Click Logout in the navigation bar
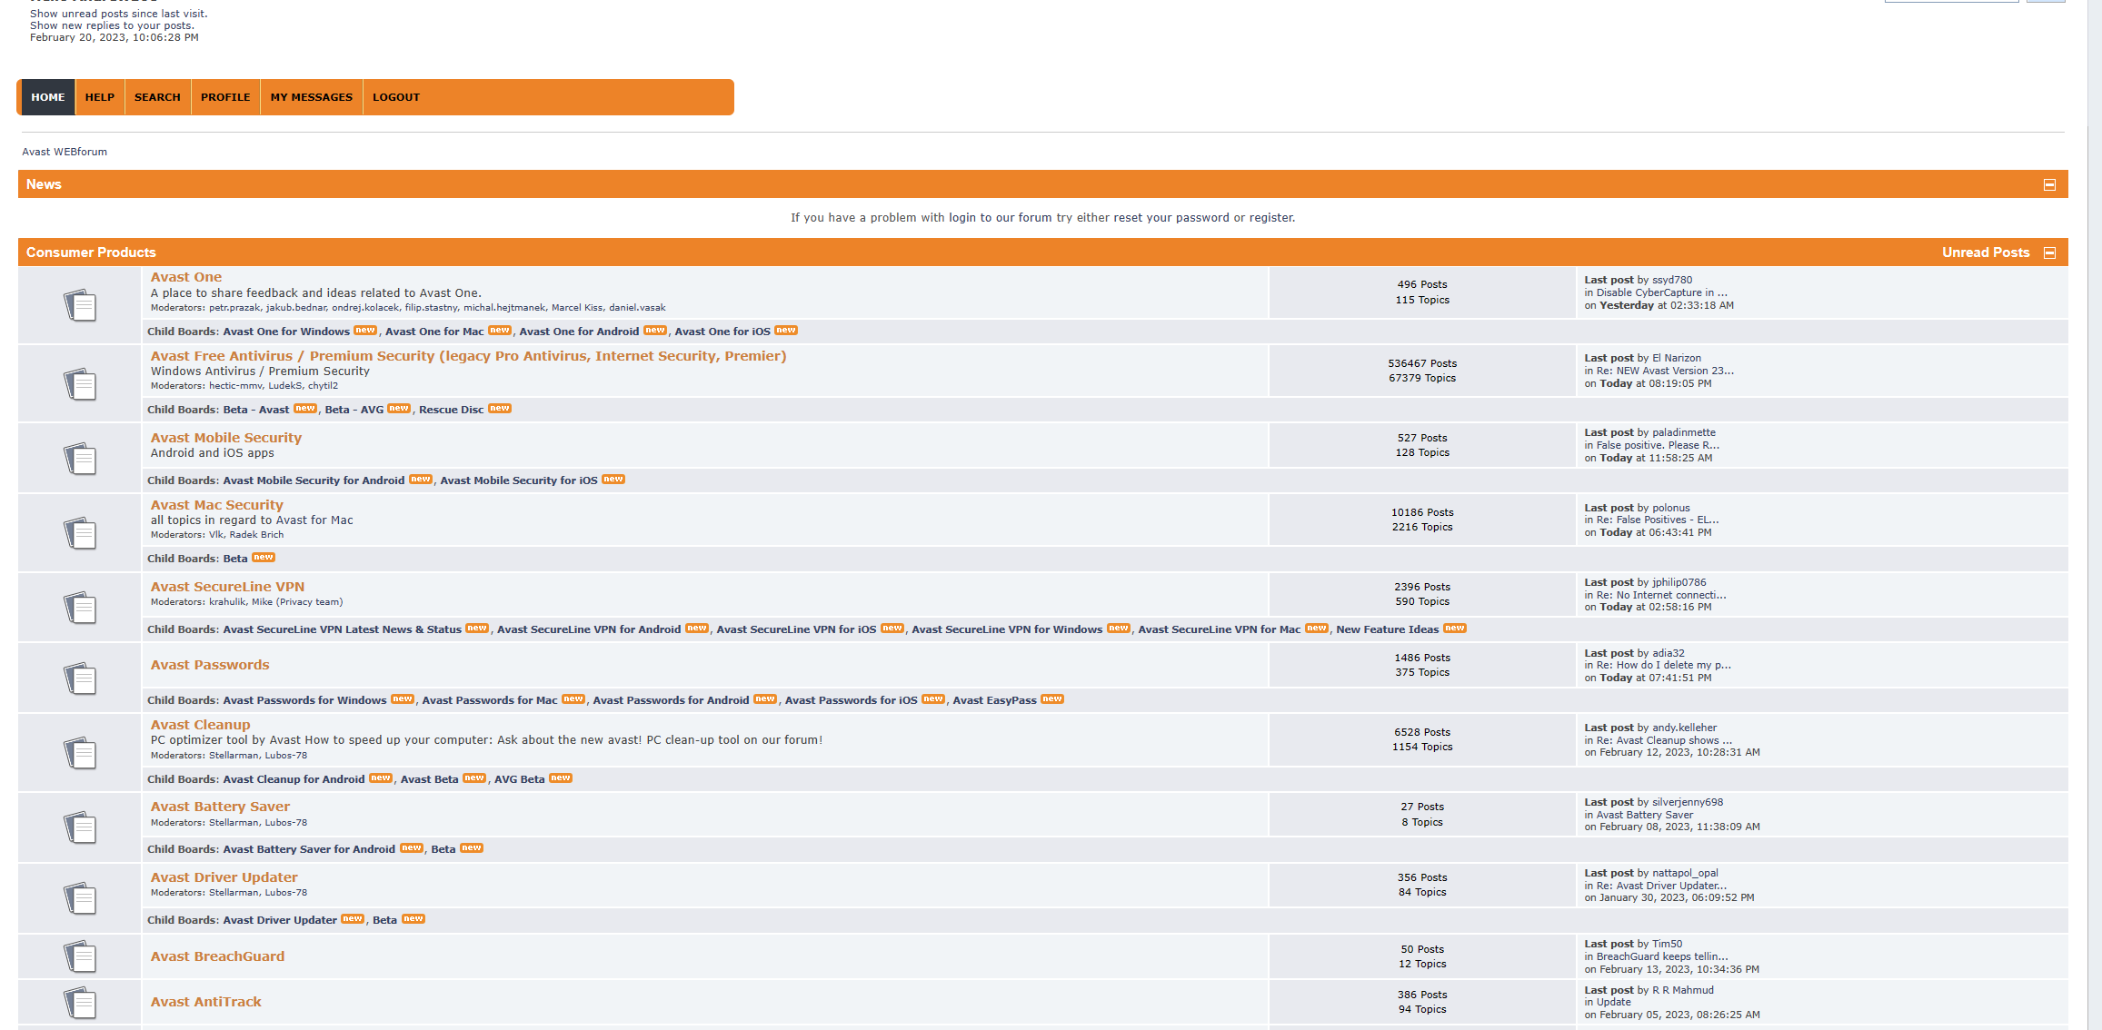 [x=396, y=97]
